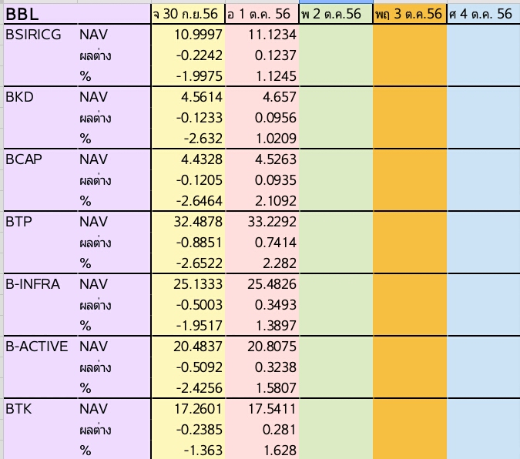
Task: Select BSIRICG percent value -1.9975
Action: 188,76
